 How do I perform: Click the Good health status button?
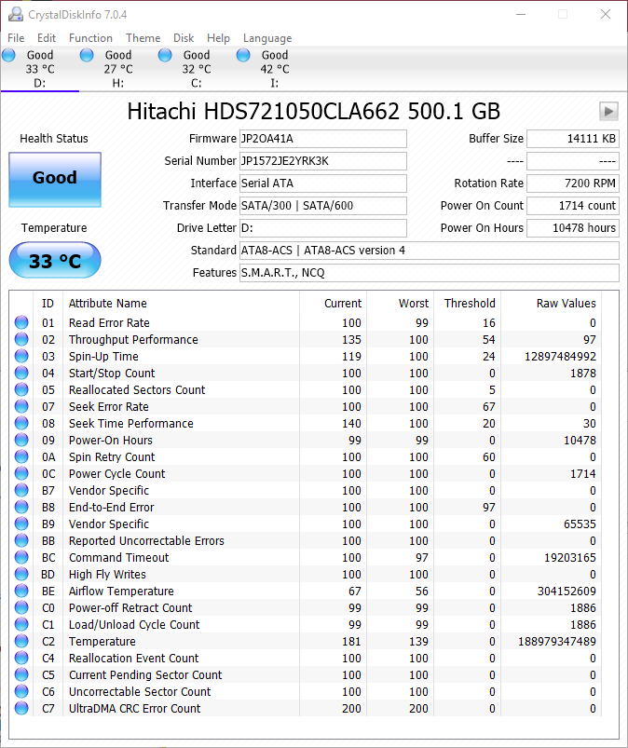click(55, 180)
